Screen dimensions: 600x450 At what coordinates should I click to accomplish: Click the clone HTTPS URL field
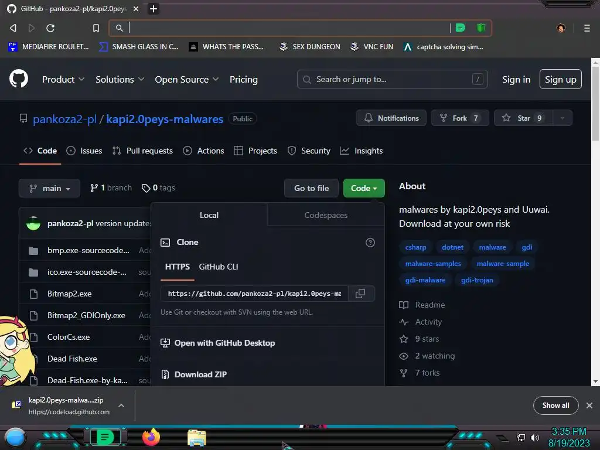[254, 294]
